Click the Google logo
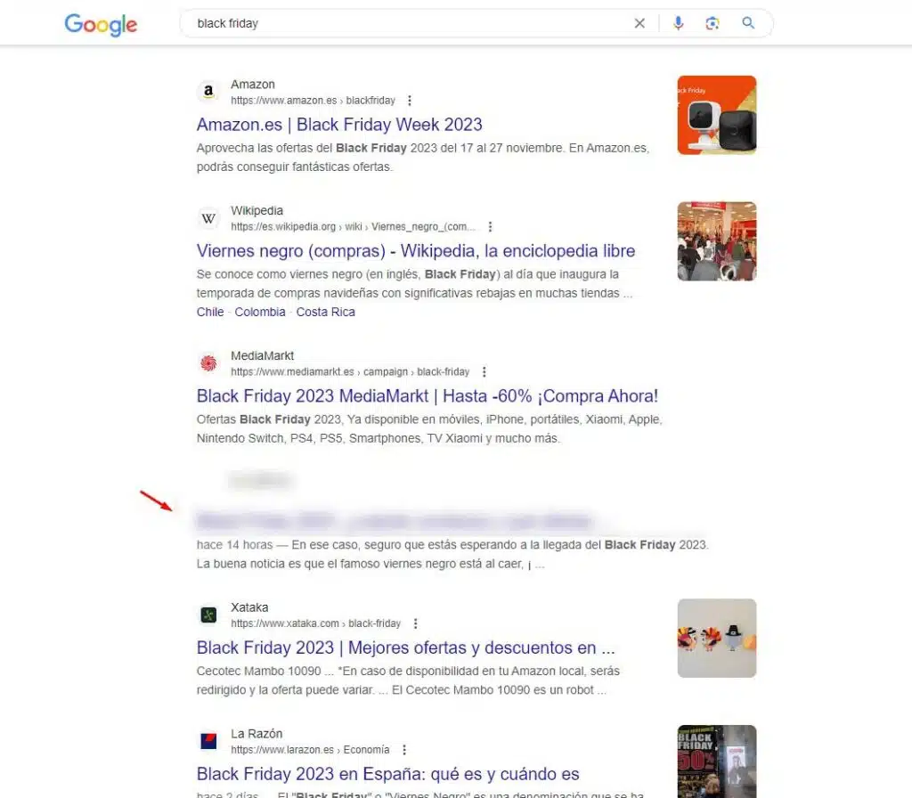 [x=101, y=24]
